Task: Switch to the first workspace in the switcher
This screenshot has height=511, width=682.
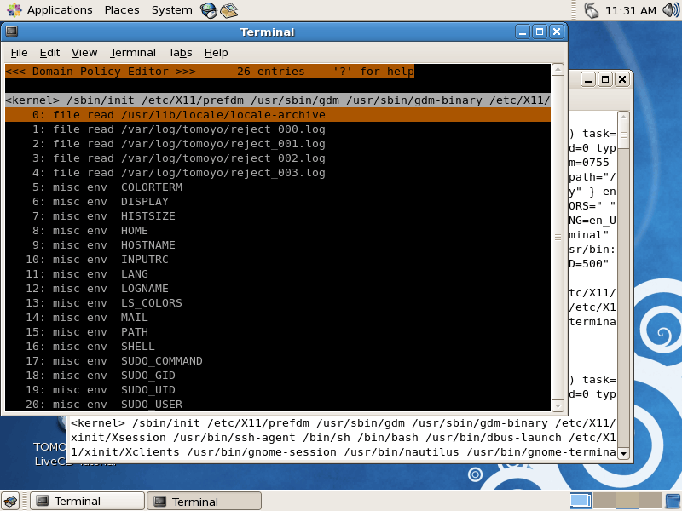Action: coord(581,501)
